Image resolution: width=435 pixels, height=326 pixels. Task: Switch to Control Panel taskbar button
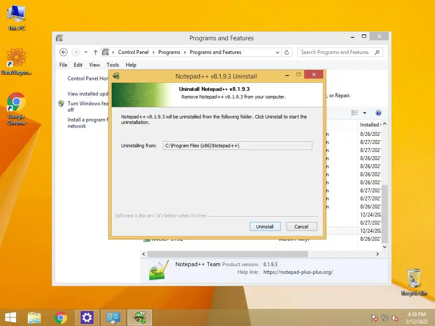[113, 318]
